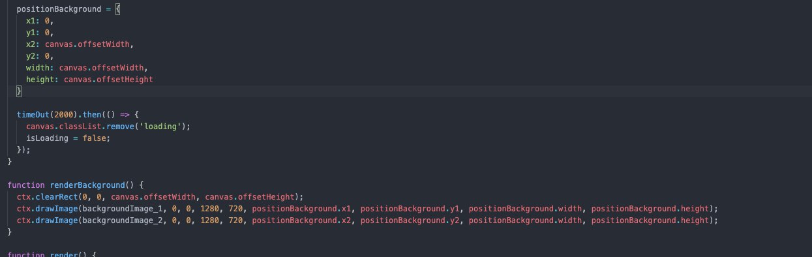
Task: Click the backgroundImage_1 argument
Action: click(123, 208)
